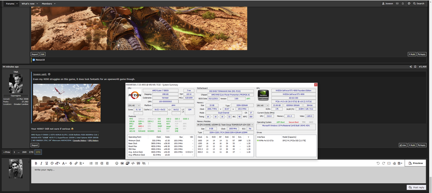Open GPU History signature link
432x193 pixels.
tap(93, 140)
